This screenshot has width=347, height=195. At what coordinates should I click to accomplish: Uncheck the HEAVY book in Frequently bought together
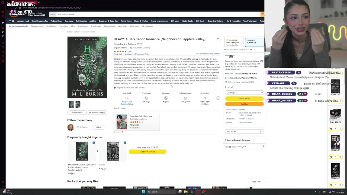click(94, 142)
